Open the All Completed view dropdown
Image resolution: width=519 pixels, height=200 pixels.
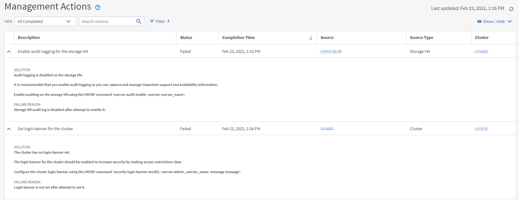click(x=45, y=21)
